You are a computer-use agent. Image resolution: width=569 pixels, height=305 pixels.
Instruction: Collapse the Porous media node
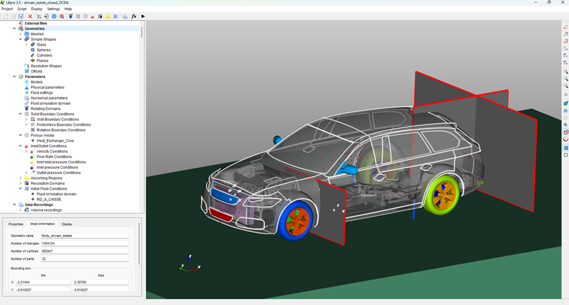[x=14, y=135]
